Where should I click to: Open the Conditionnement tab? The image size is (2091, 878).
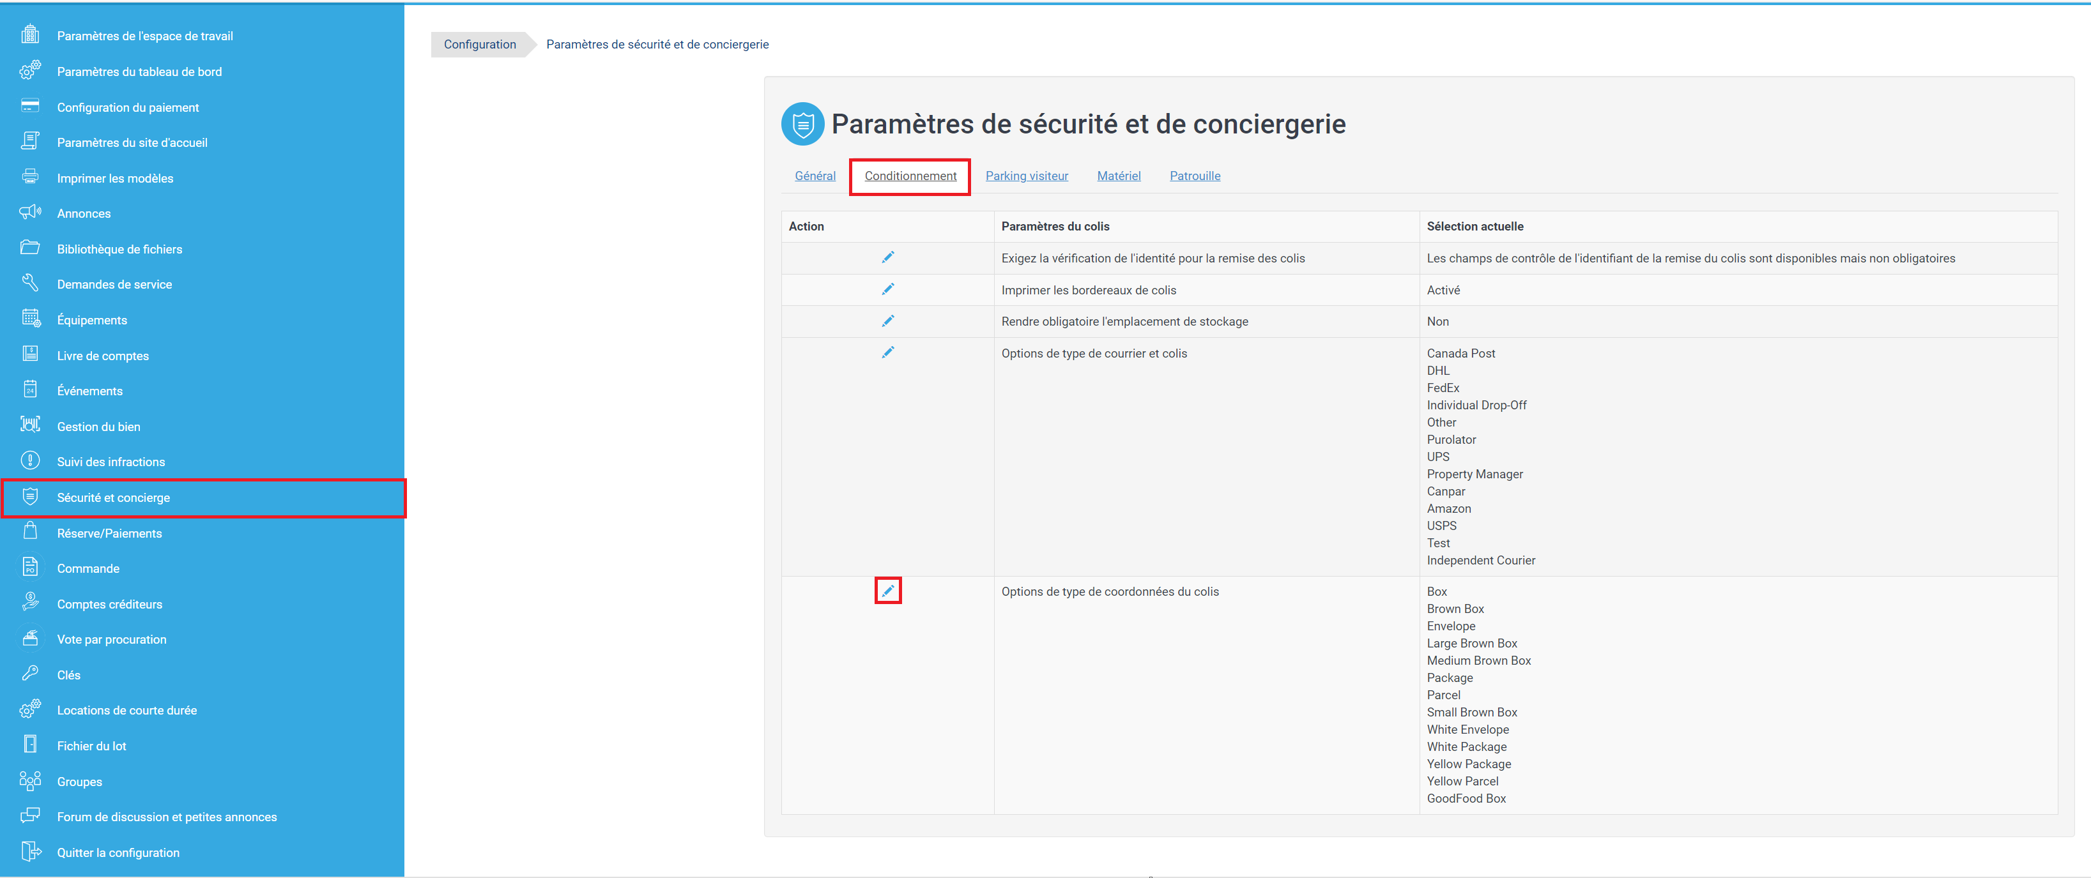(x=910, y=175)
